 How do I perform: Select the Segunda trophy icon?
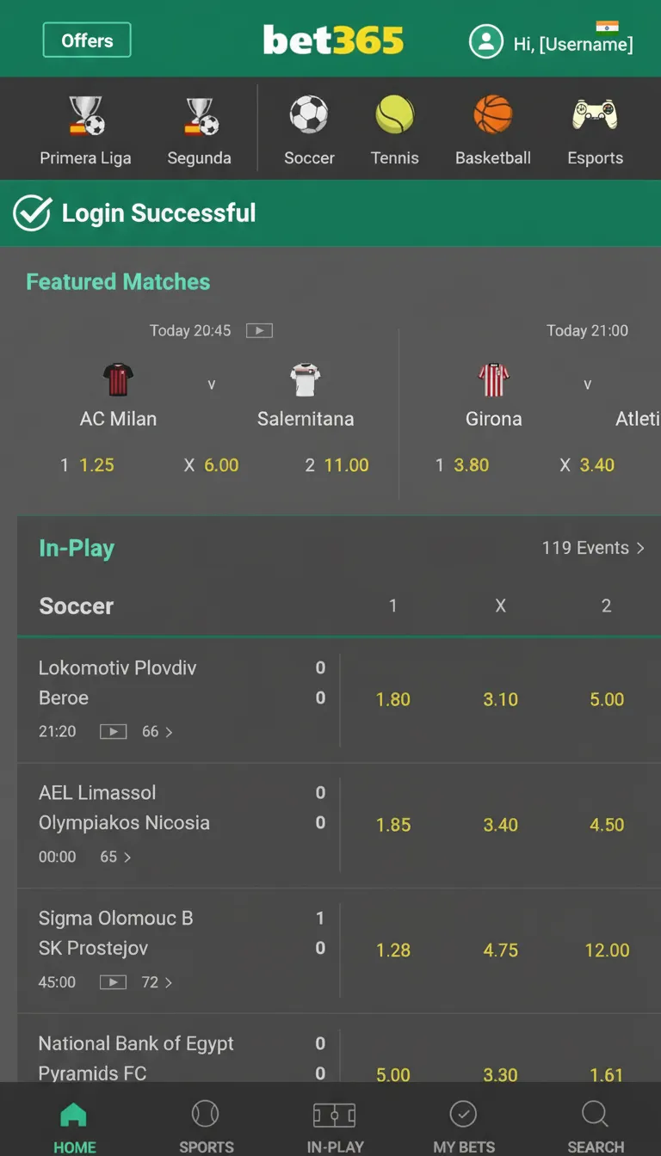tap(200, 116)
